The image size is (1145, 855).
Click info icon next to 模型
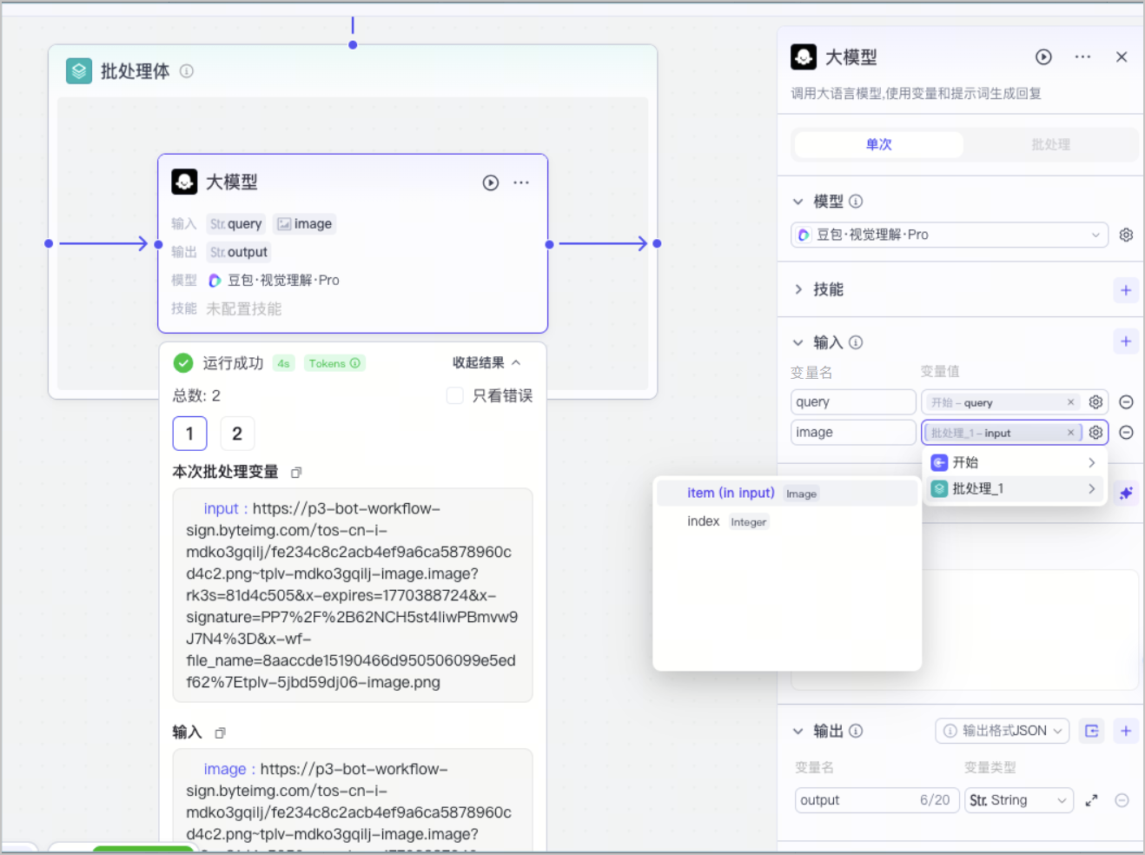856,202
